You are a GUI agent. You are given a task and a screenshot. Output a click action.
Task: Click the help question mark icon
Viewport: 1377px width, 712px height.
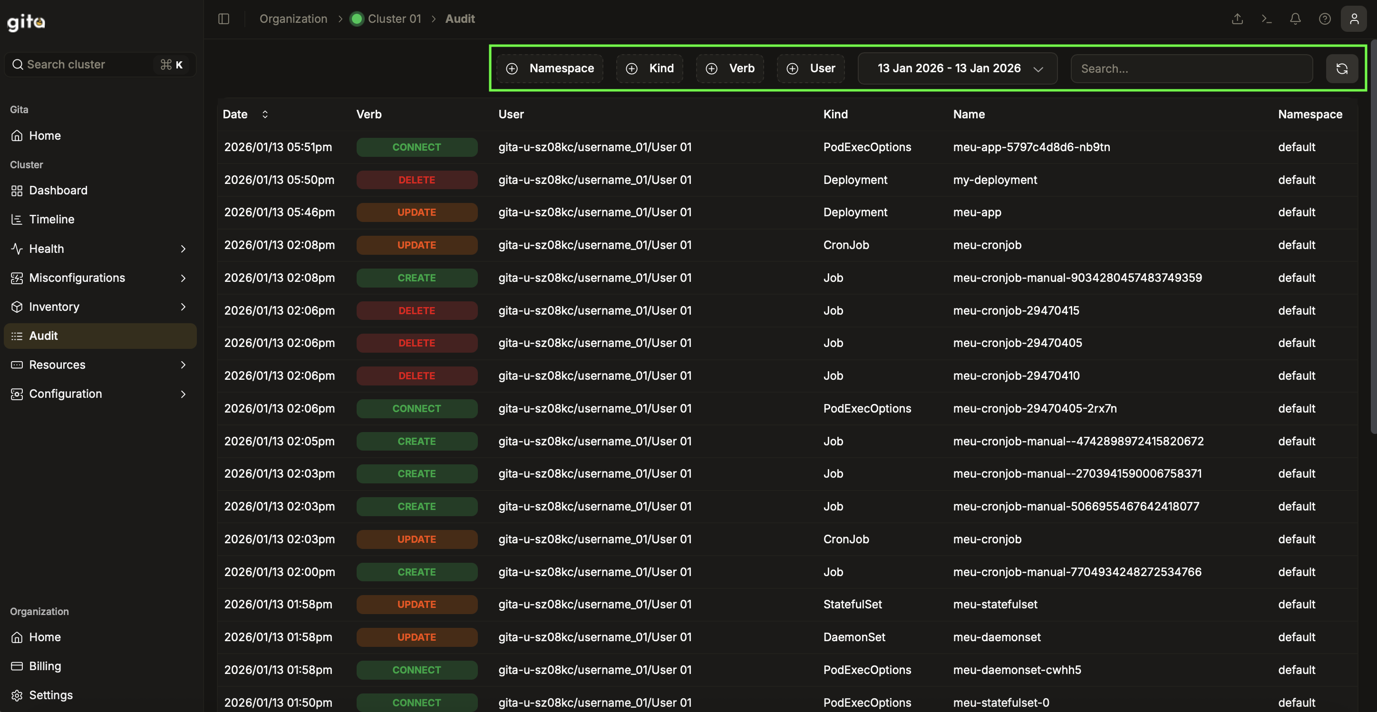(x=1324, y=19)
